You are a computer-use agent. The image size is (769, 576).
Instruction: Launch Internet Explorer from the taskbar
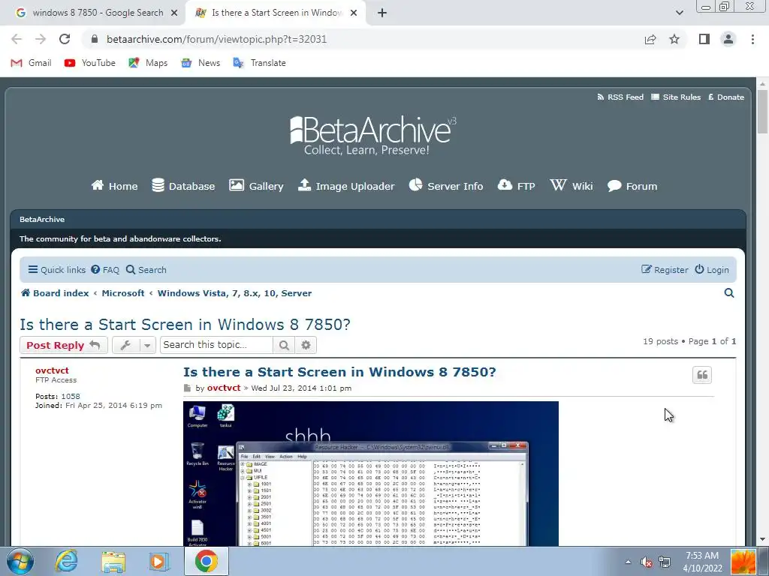[x=66, y=561]
